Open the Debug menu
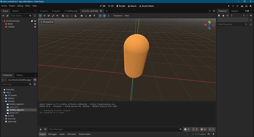This screenshot has height=137, width=254. (20, 6)
